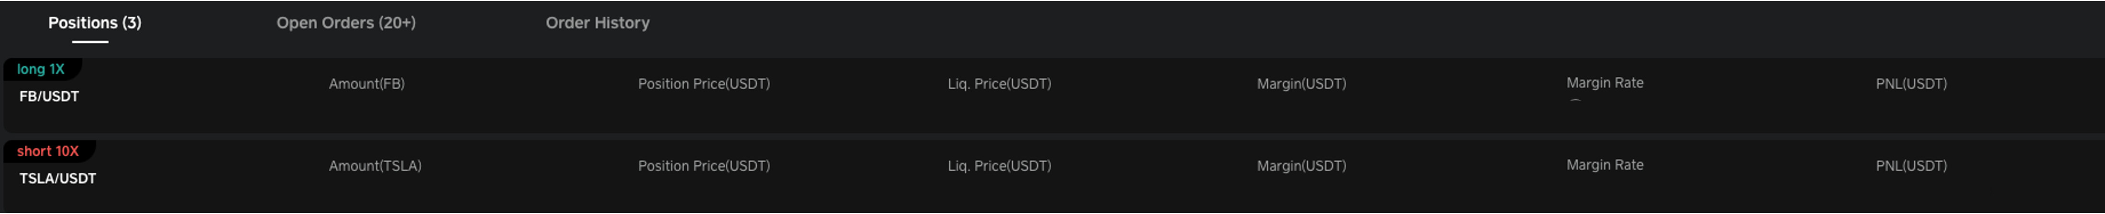Select PNL(USDT) in the TSLA/USDT row
2105x214 pixels.
pos(1910,166)
